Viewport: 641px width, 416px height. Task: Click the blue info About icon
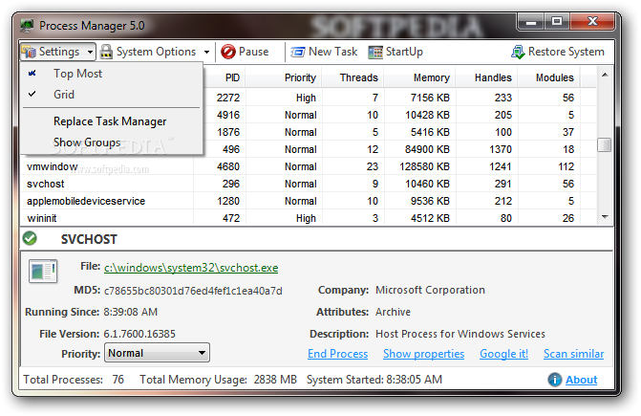[554, 380]
